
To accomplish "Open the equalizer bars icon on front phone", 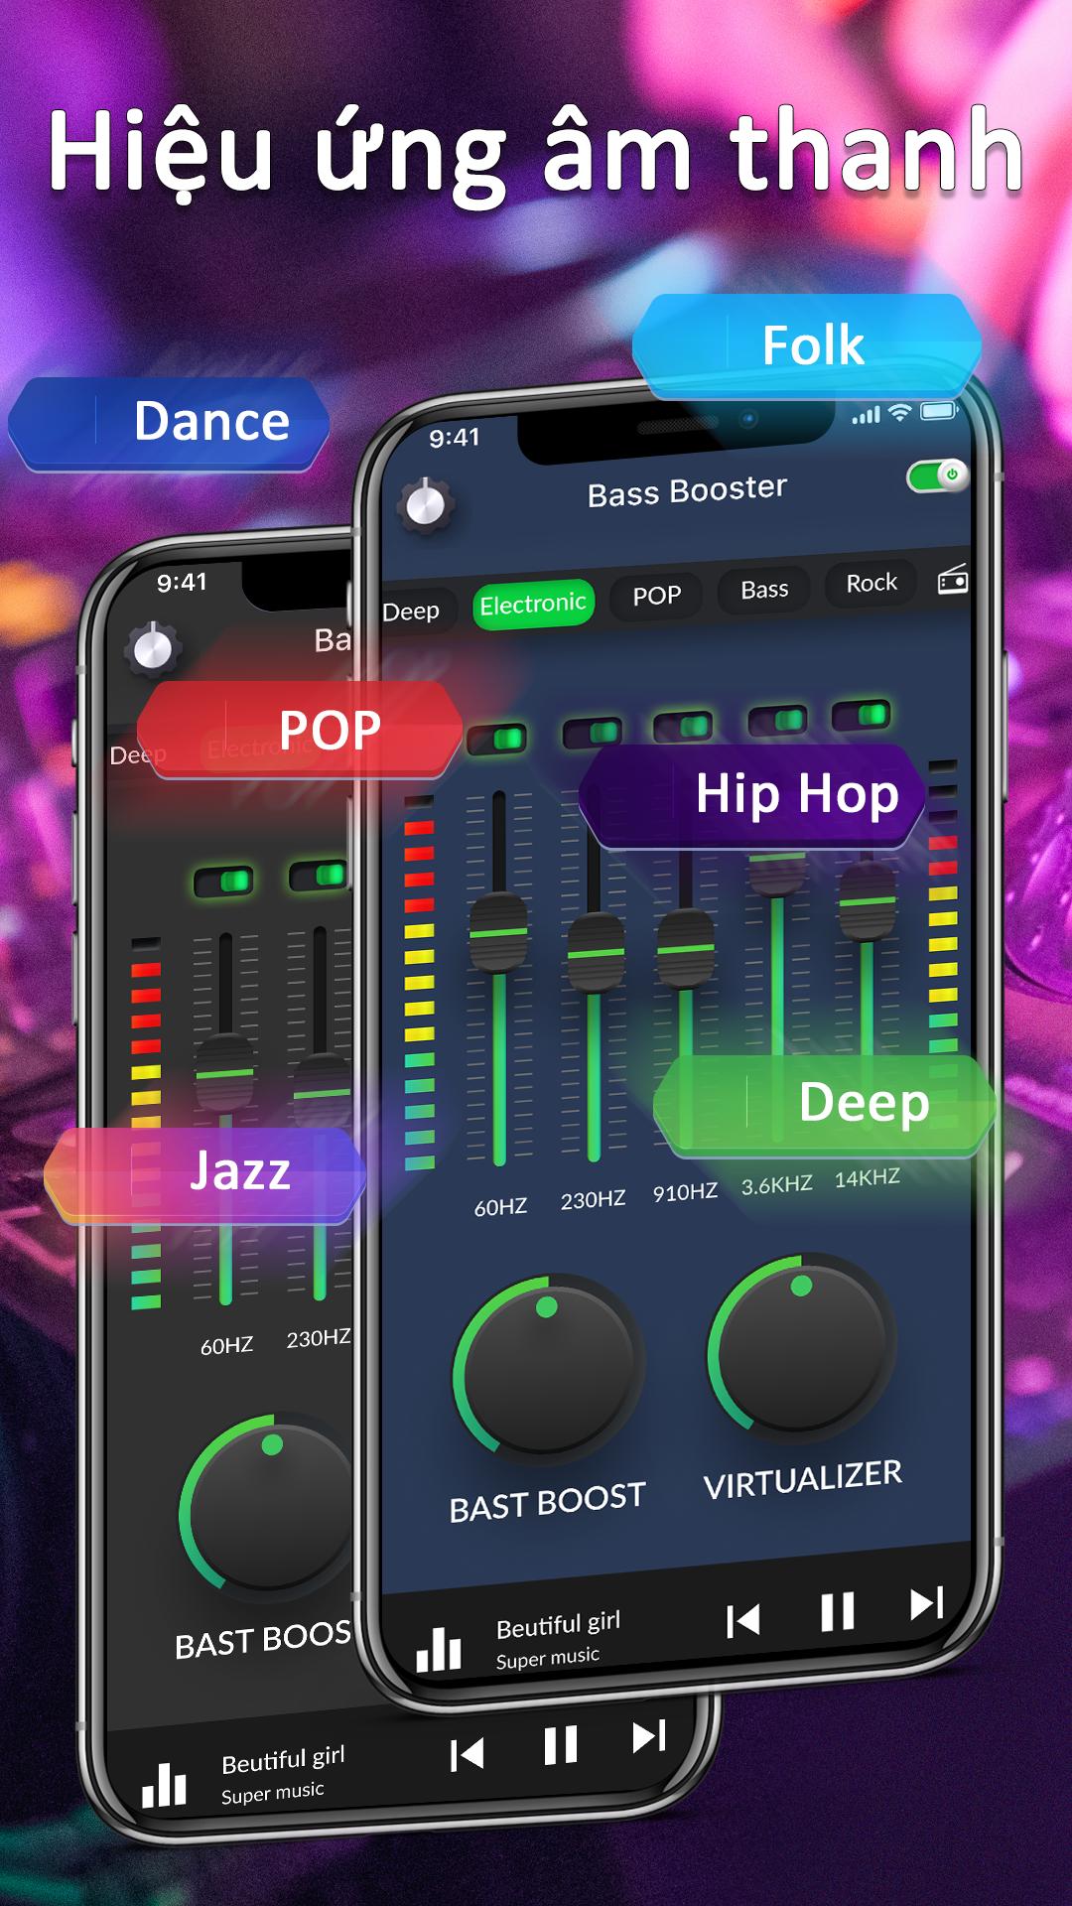I will (x=439, y=1649).
